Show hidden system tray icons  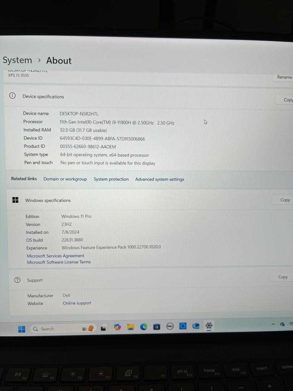[x=273, y=324]
